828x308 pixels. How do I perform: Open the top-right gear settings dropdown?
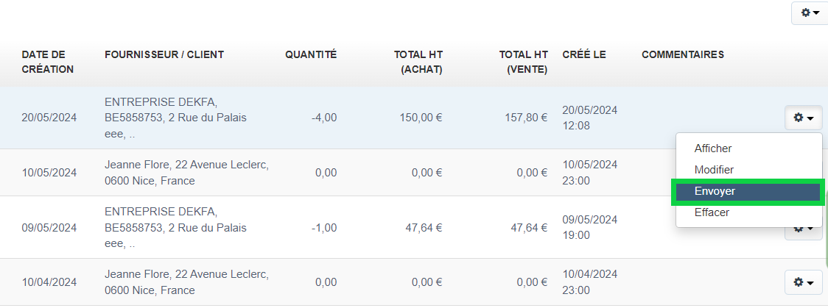(x=809, y=13)
